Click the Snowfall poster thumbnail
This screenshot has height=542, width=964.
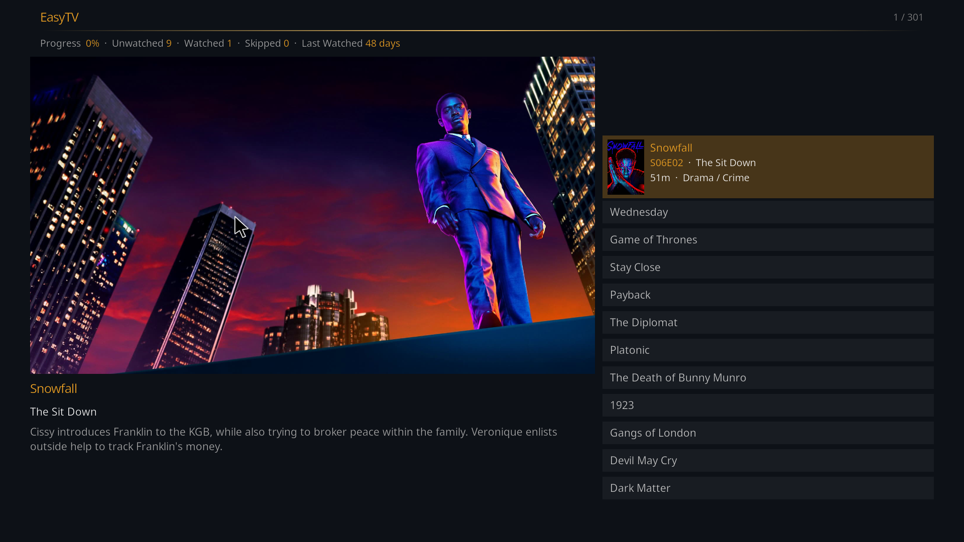pos(626,167)
